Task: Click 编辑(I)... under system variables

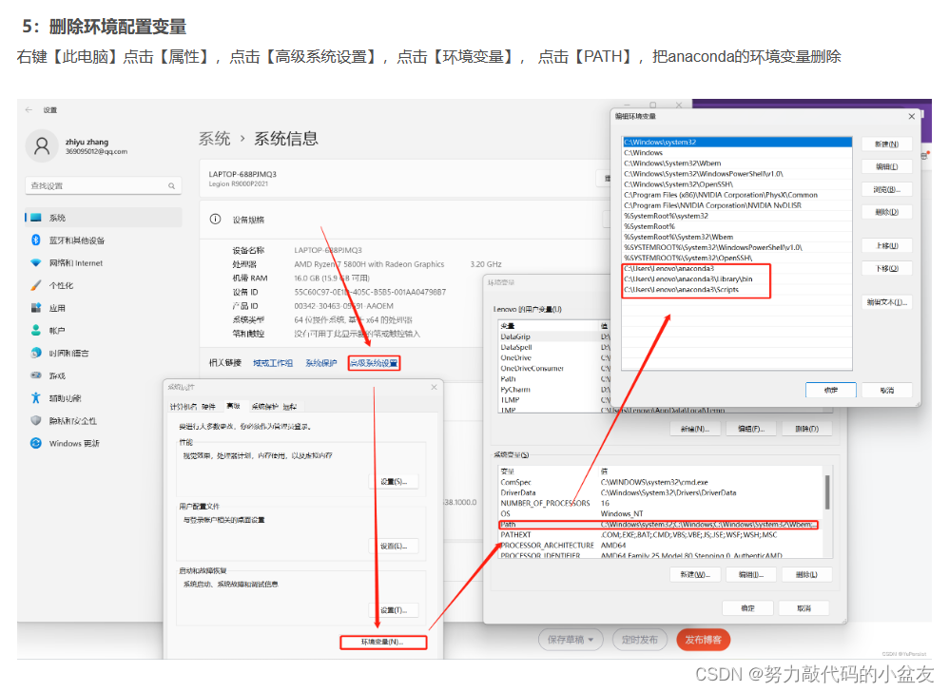Action: click(x=750, y=575)
